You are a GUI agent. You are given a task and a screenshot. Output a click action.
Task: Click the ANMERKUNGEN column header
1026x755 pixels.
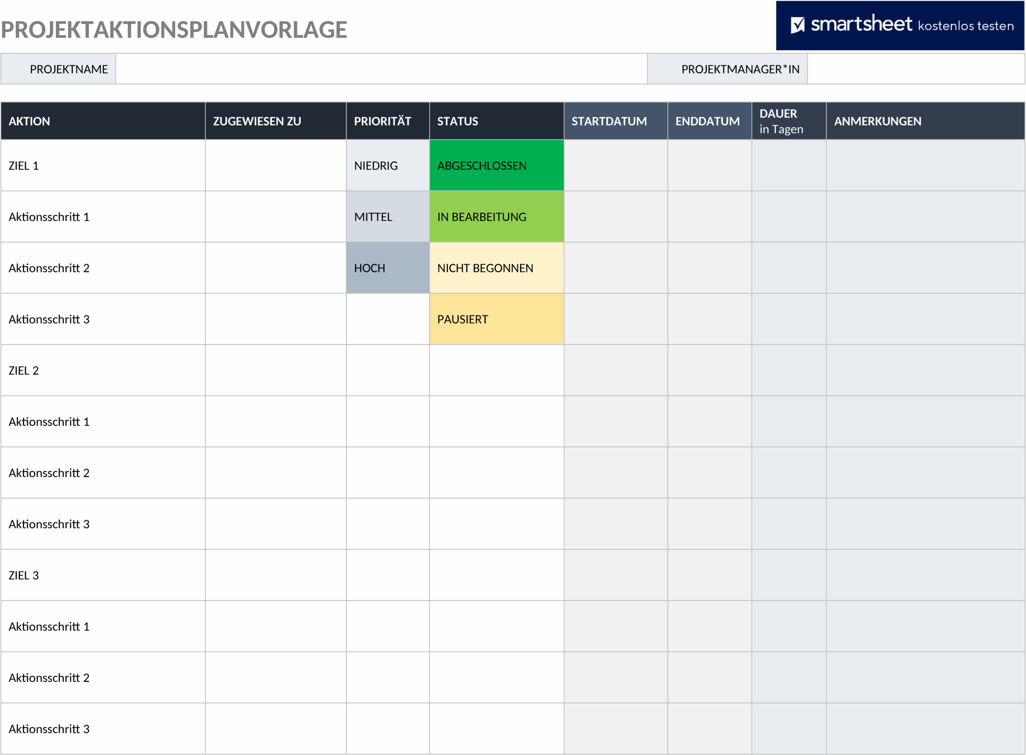pyautogui.click(x=925, y=121)
